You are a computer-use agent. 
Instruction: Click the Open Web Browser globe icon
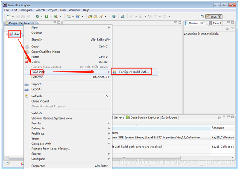tap(114, 16)
